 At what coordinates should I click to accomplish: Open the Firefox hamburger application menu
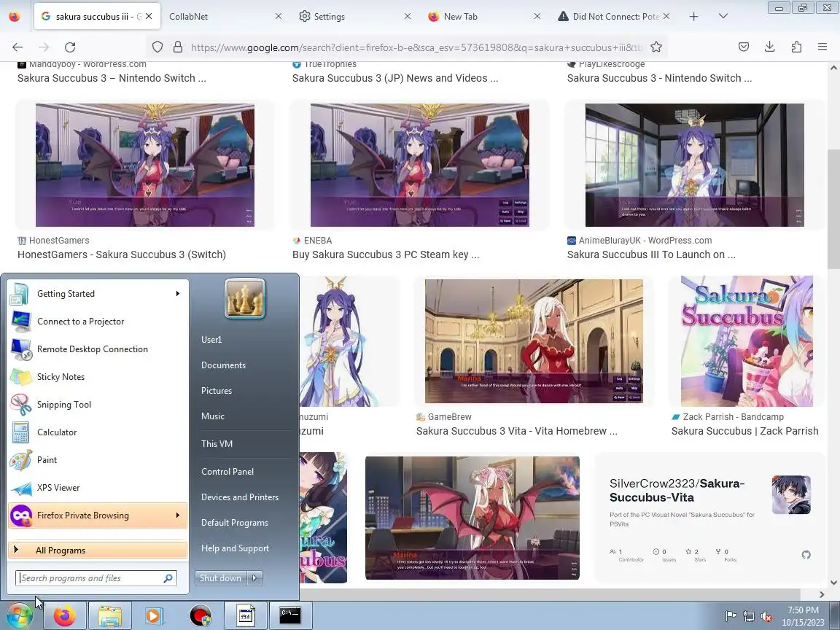tap(822, 47)
